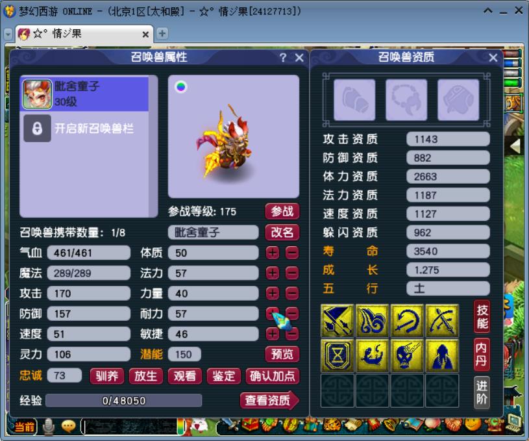The width and height of the screenshot is (529, 441).
Task: Click the 查看资质 button
Action: coord(269,400)
